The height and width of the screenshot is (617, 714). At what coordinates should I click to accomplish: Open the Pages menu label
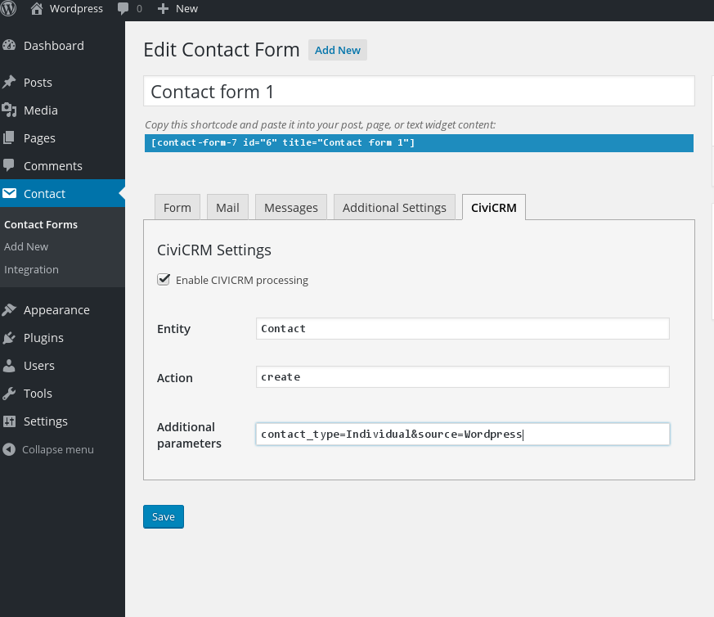pos(39,138)
